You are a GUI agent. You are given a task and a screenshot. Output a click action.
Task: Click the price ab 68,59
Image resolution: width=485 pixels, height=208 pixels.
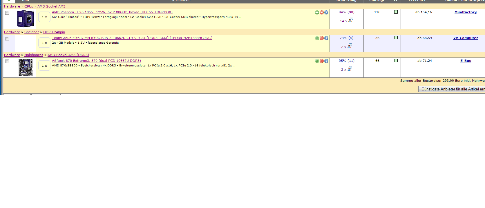coord(425,38)
